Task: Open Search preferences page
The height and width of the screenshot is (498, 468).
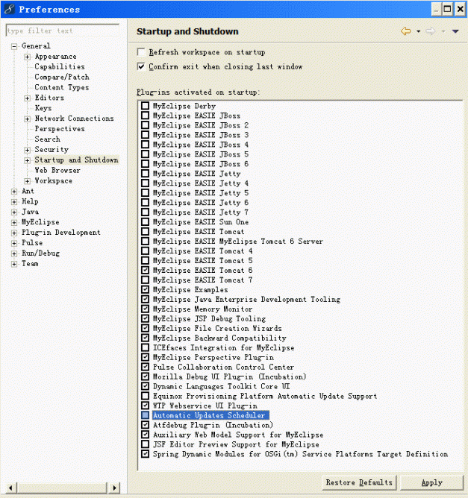Action: [x=47, y=139]
